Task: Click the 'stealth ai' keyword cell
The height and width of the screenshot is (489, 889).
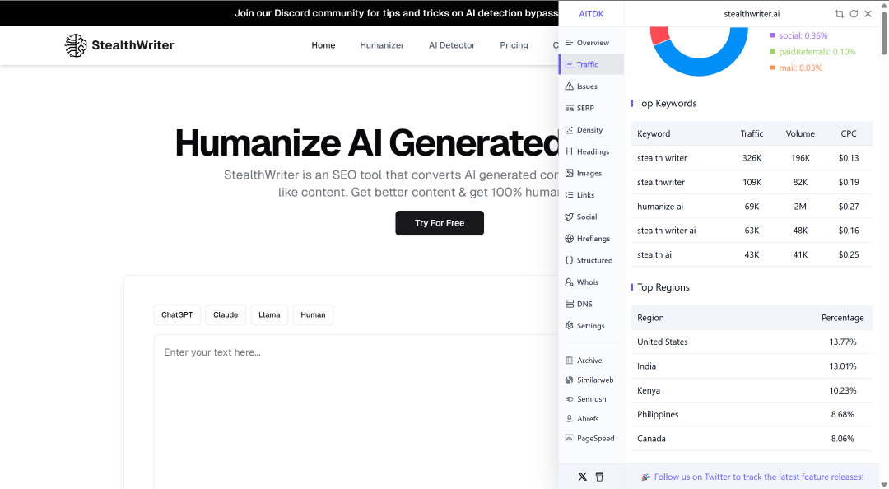Action: coord(654,254)
